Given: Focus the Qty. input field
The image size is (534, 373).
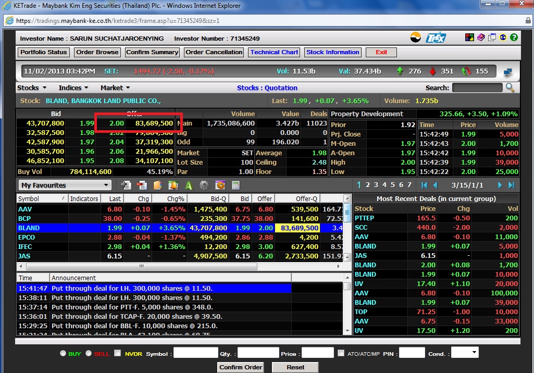Looking at the screenshot, I should coord(258,353).
